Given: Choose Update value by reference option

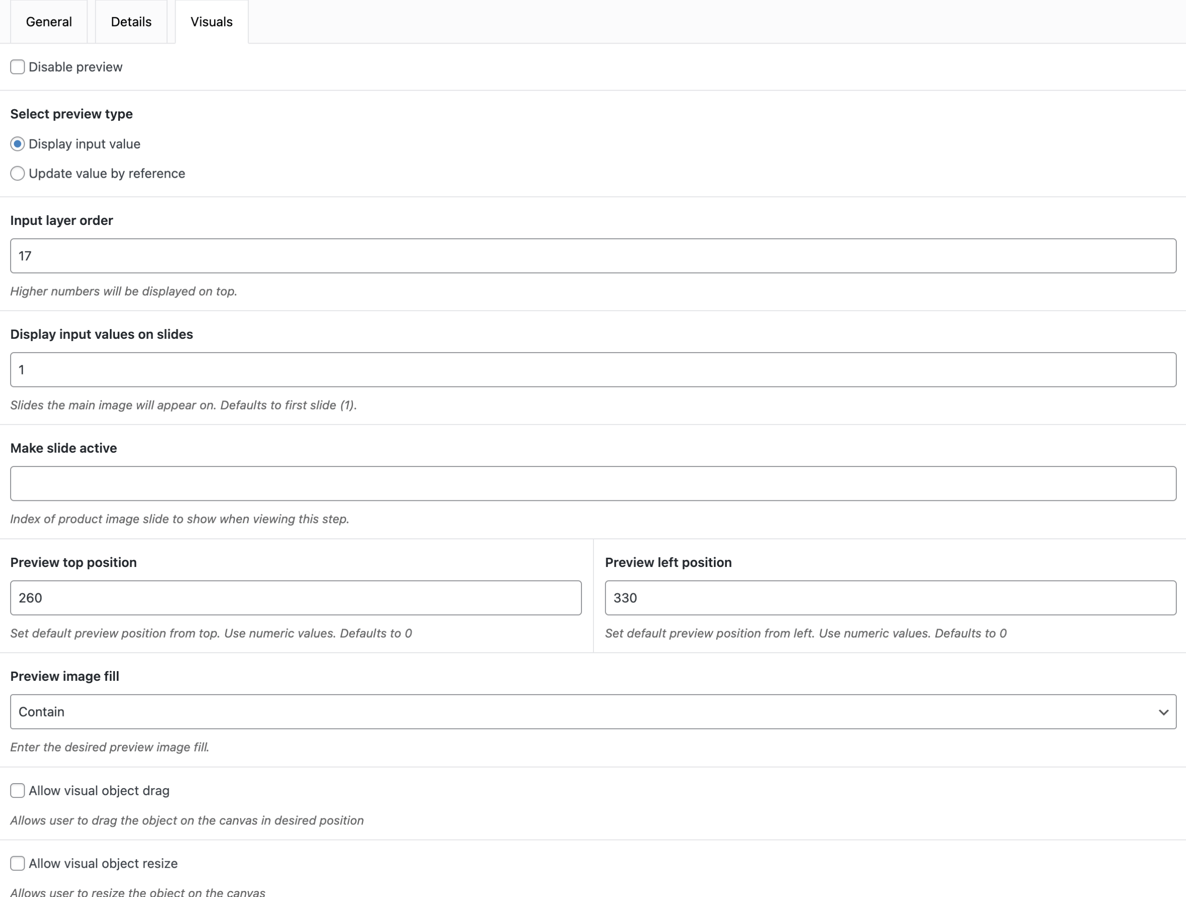Looking at the screenshot, I should pos(18,174).
